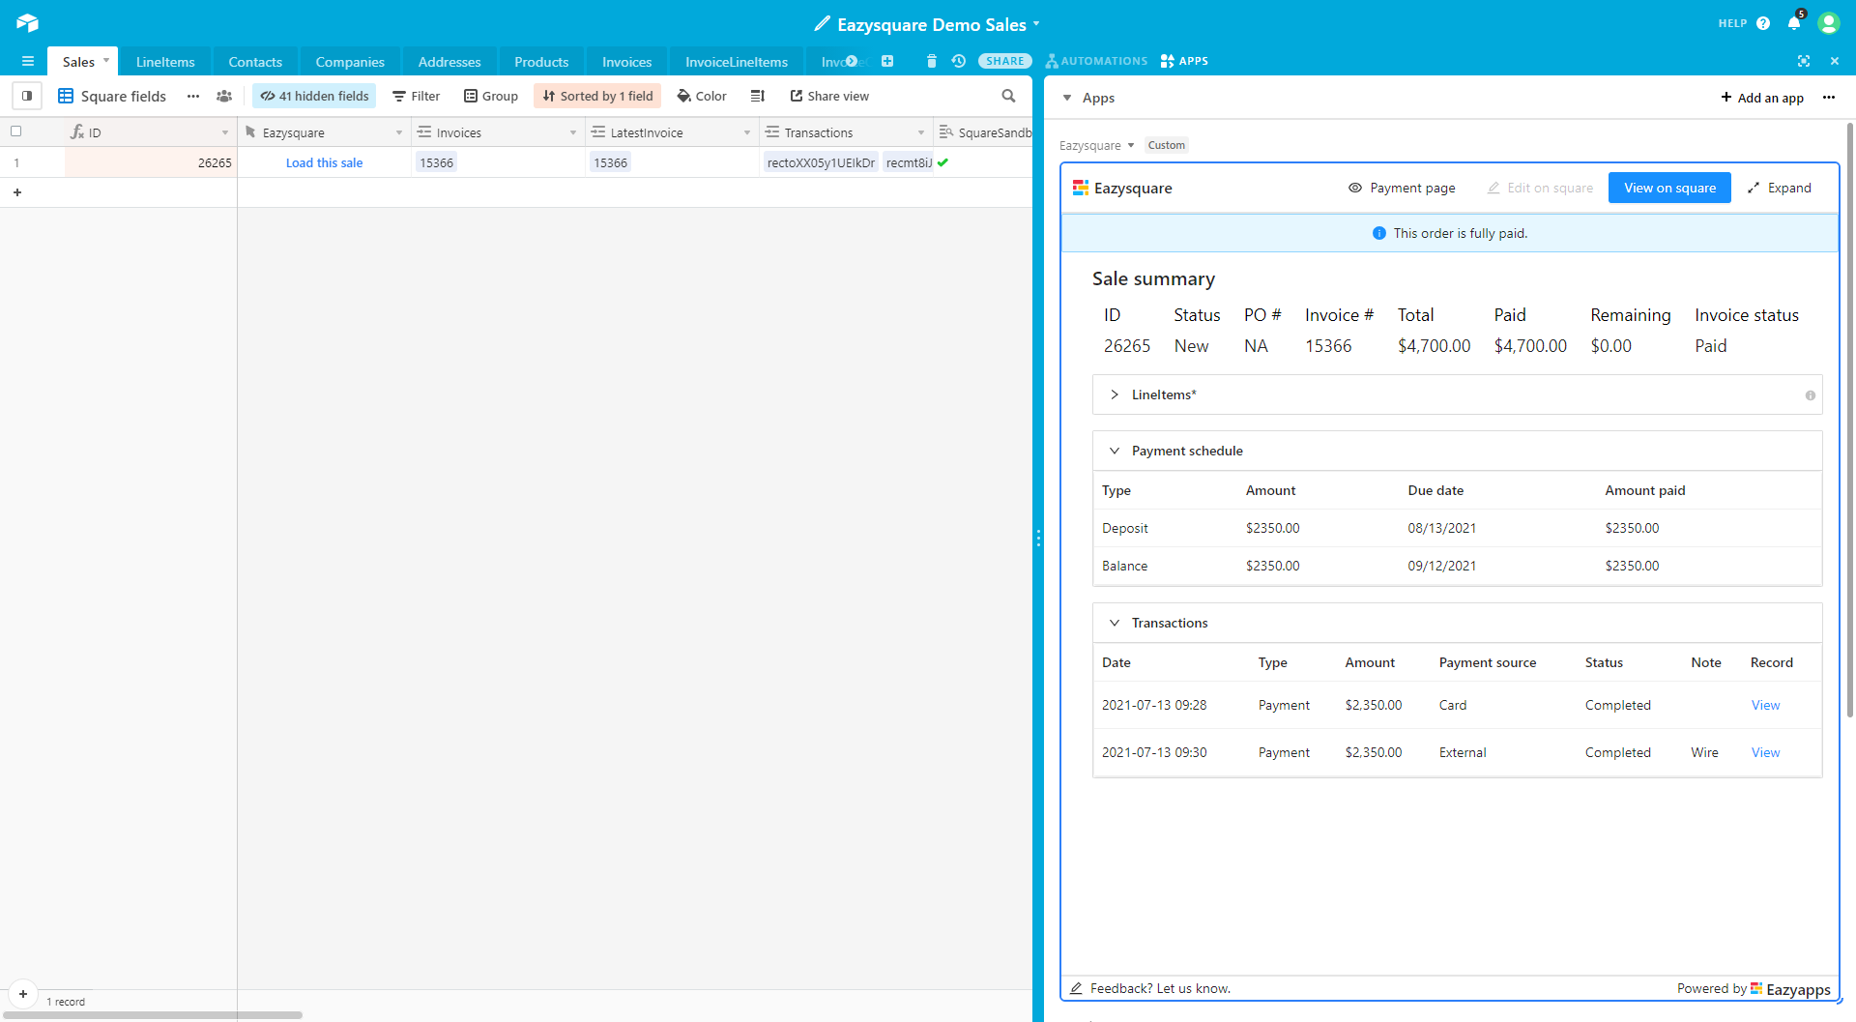Expand the LineItems section

tap(1115, 394)
